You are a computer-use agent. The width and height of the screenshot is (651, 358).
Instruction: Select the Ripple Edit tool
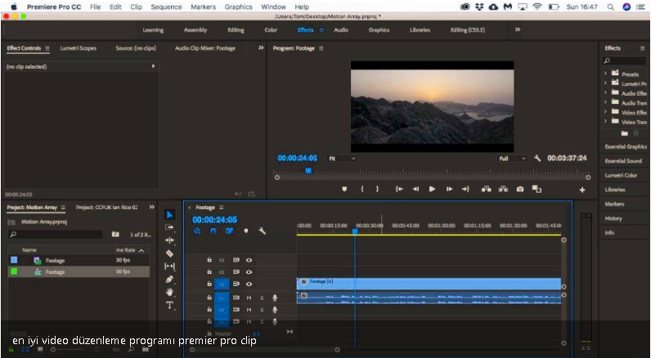[x=169, y=240]
